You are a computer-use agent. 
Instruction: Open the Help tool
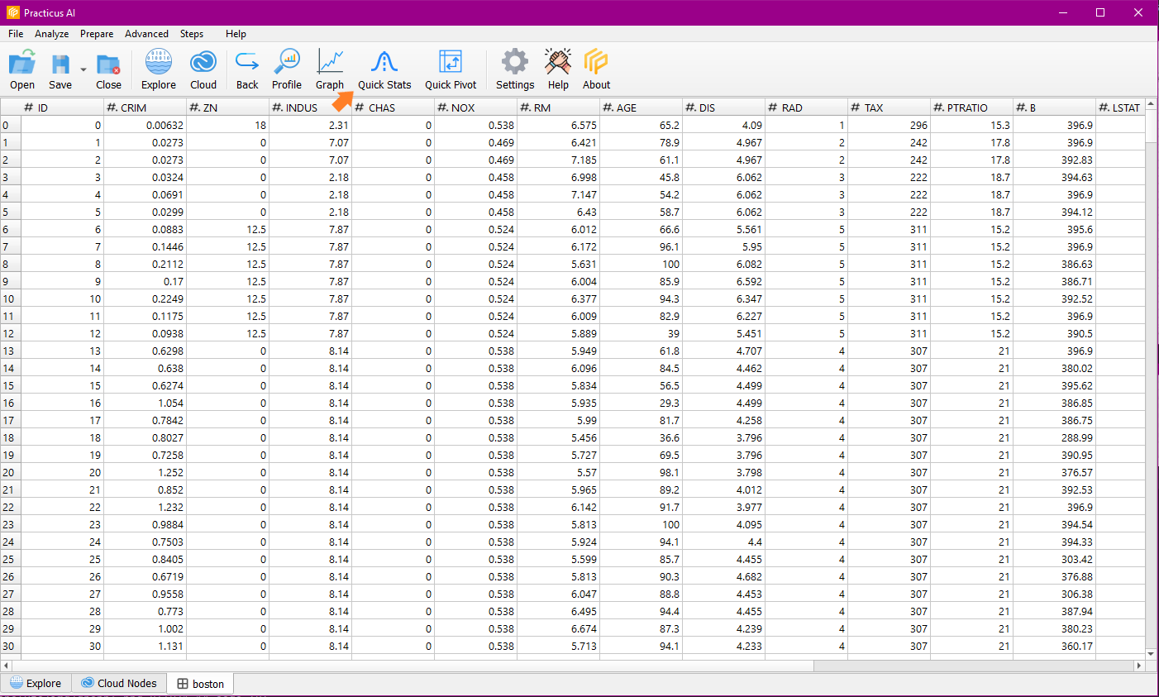coord(558,69)
